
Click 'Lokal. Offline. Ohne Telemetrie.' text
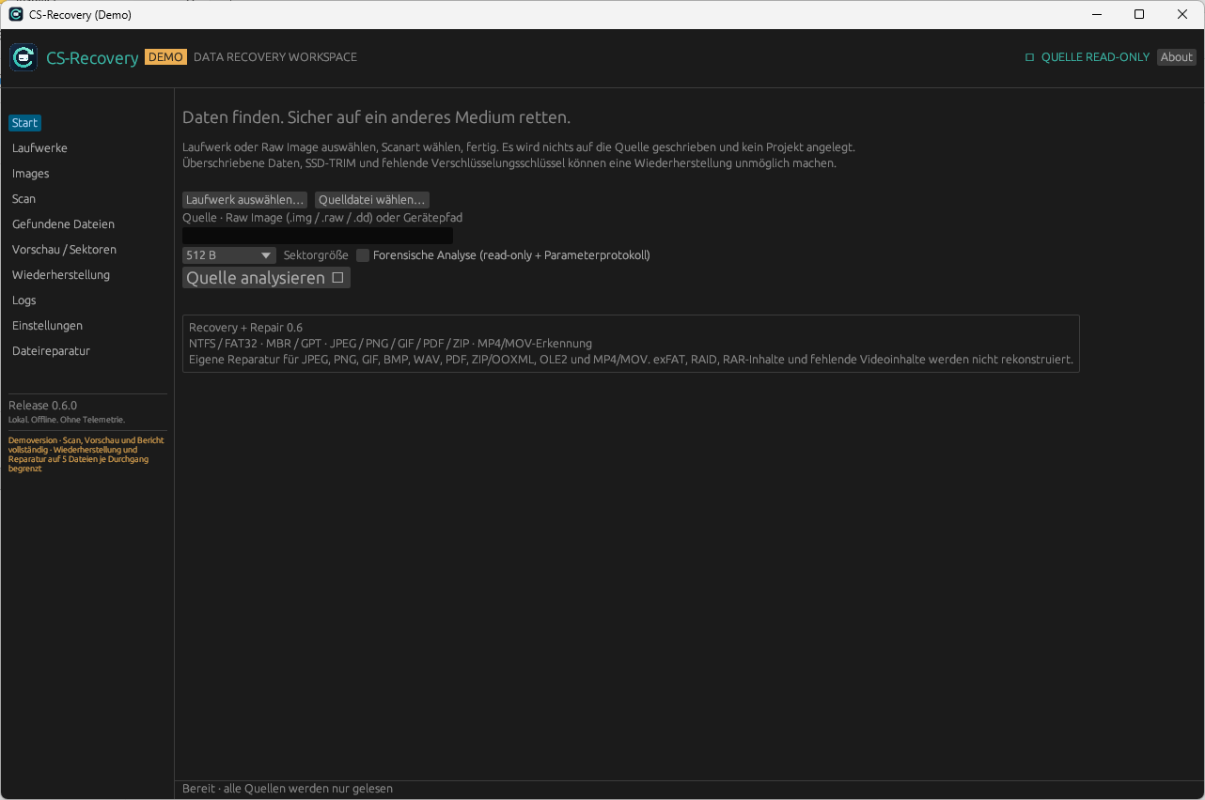(67, 420)
